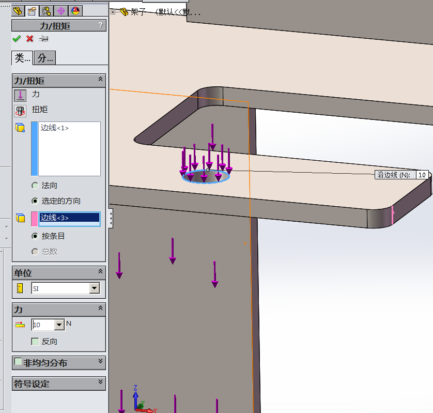Screen dimensions: 433x413
Task: Expand the 符号设定 section
Action: click(100, 383)
